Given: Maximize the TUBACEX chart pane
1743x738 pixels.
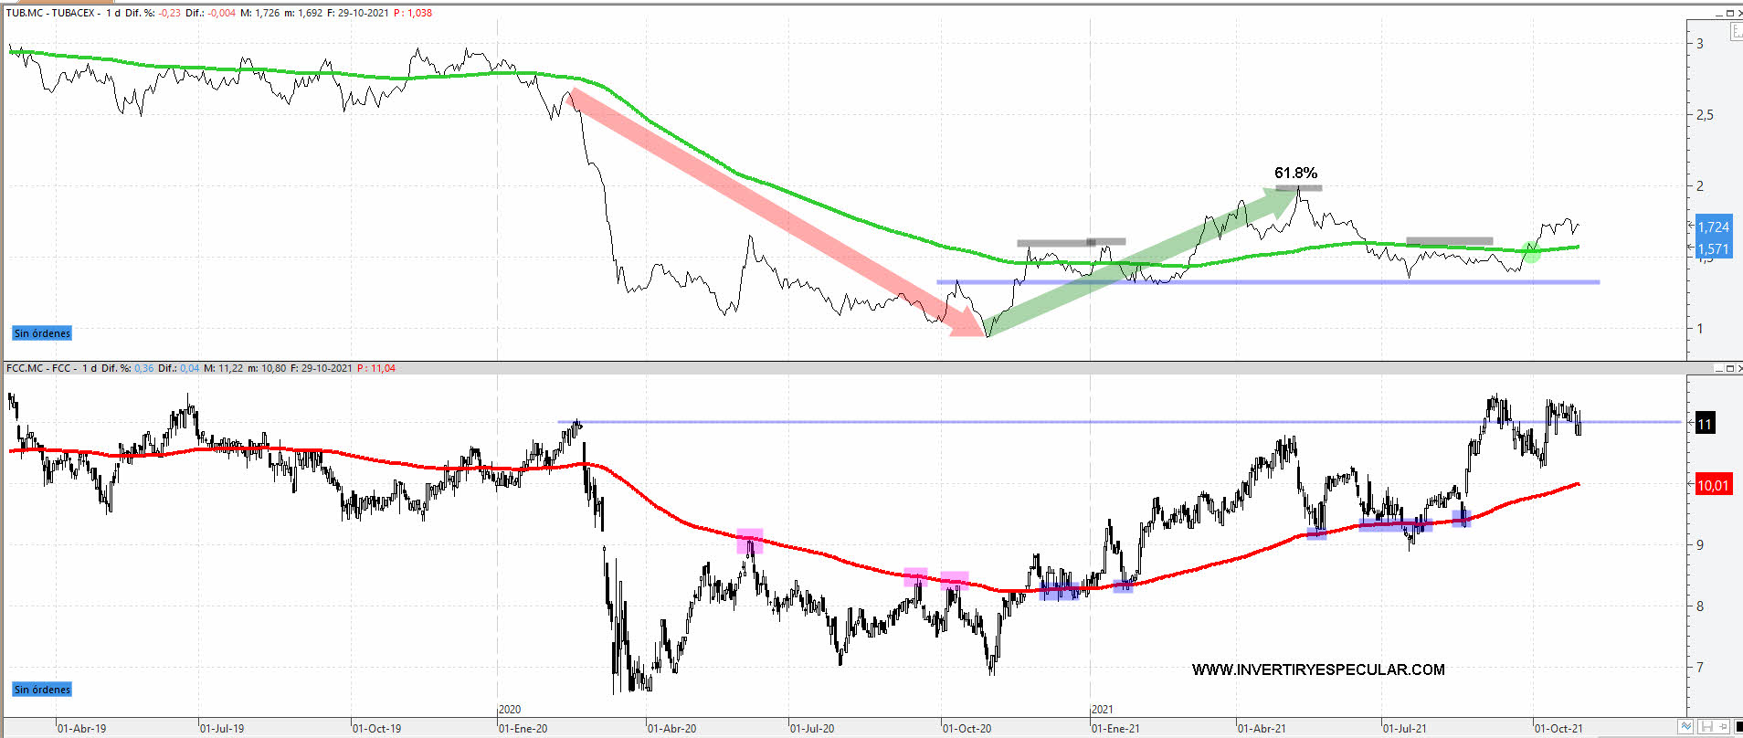Looking at the screenshot, I should [x=1729, y=13].
